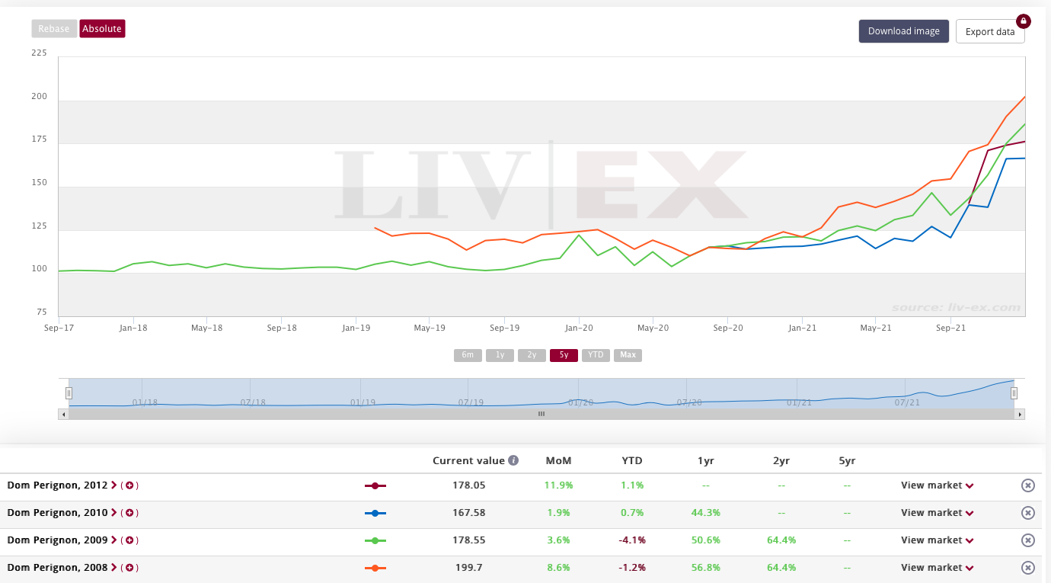The image size is (1051, 583).
Task: Remove the Dom Perignon 2008 row
Action: pos(1027,568)
